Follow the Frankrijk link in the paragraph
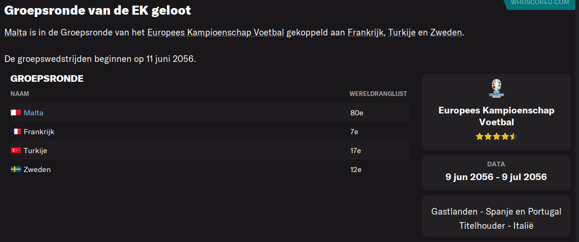The height and width of the screenshot is (242, 579). (x=366, y=33)
